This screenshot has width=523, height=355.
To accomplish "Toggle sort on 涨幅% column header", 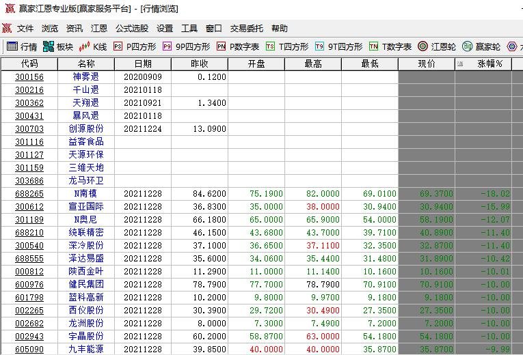I will pyautogui.click(x=483, y=64).
